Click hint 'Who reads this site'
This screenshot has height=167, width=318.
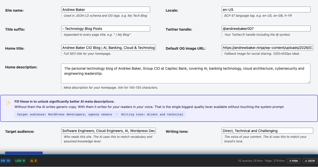pyautogui.click(x=108, y=139)
